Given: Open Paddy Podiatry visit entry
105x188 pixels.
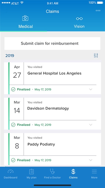Looking at the screenshot, I should 41,144.
